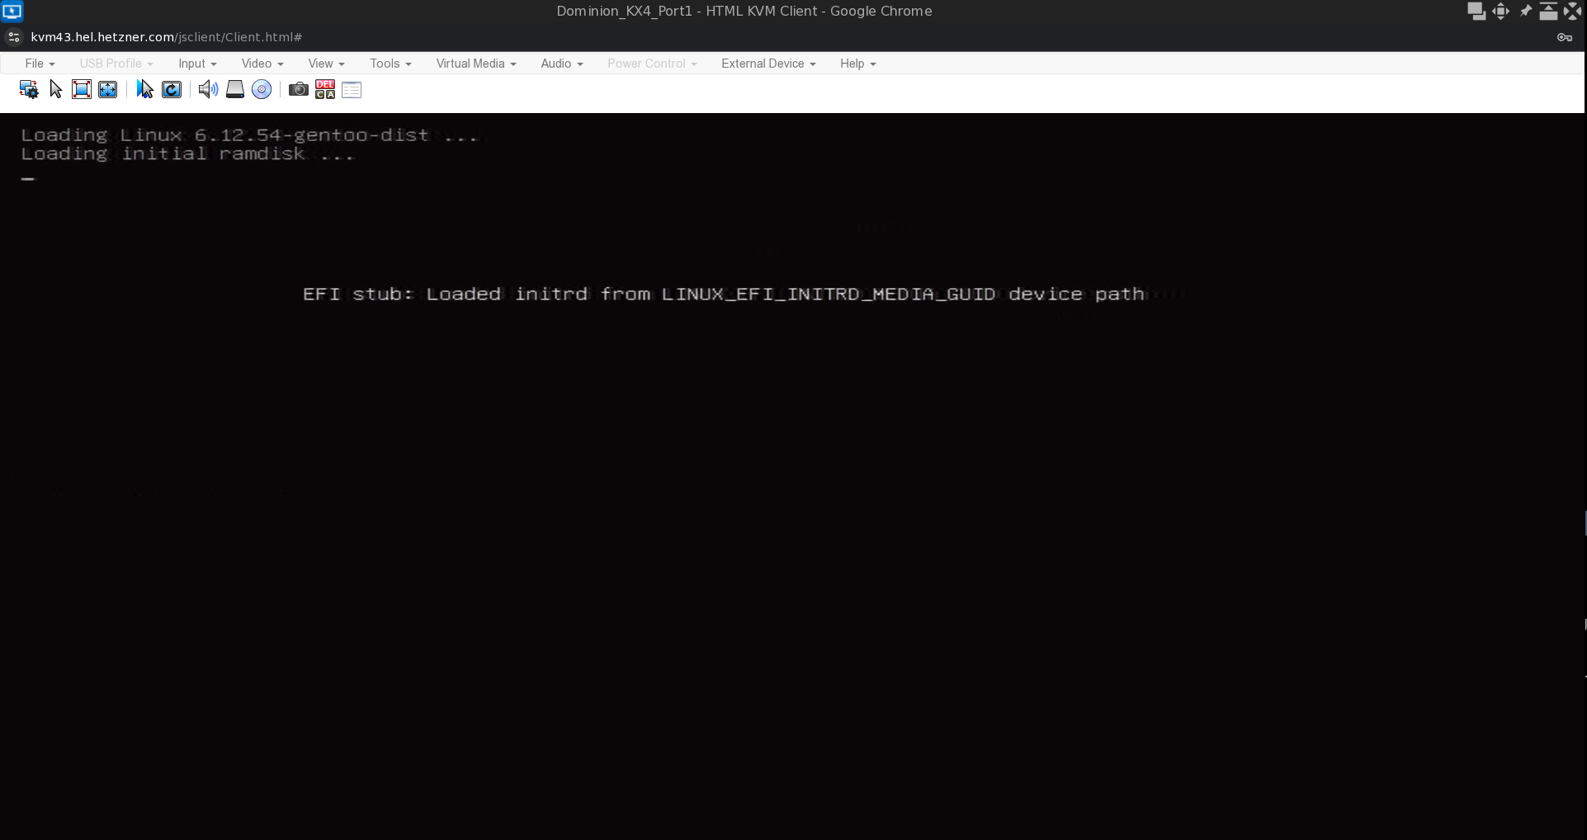This screenshot has width=1587, height=840.
Task: Connect CD-ROM image via disc icon
Action: coord(262,89)
